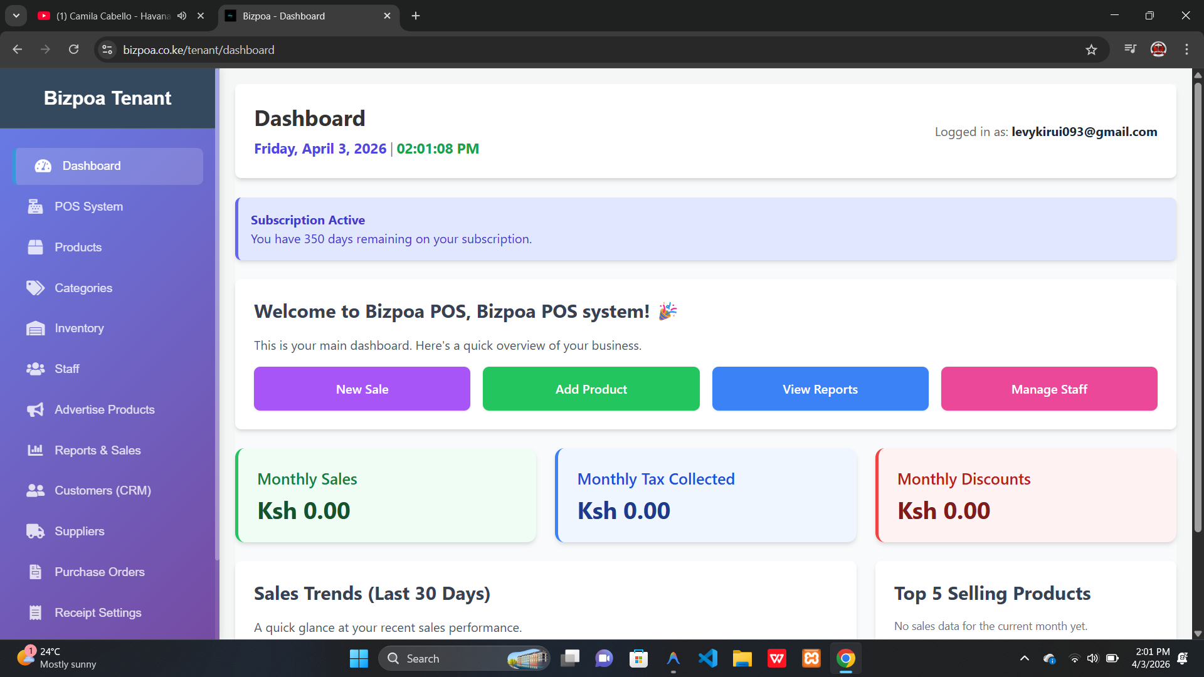Open Chrome's three-dot menu
This screenshot has height=677, width=1204.
1186,50
